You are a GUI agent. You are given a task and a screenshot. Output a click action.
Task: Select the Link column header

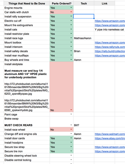[104, 3]
